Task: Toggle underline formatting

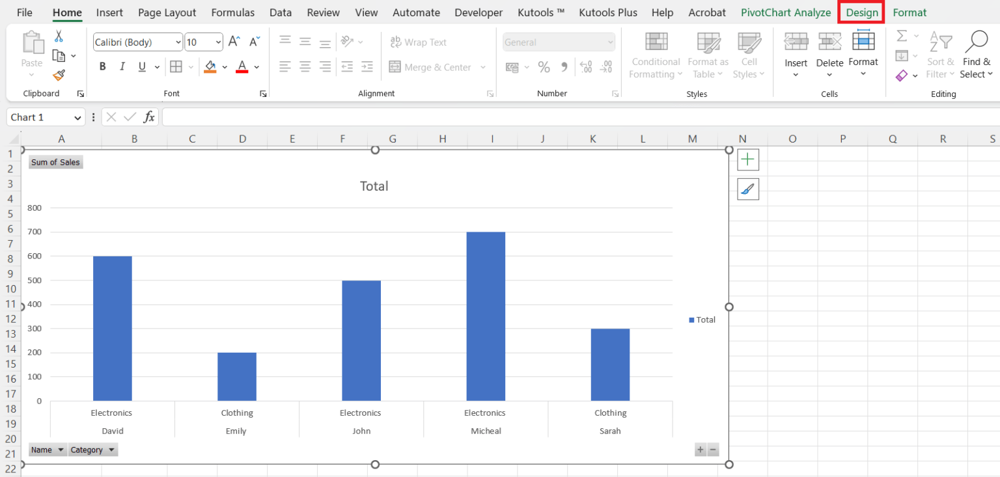Action: pyautogui.click(x=141, y=66)
